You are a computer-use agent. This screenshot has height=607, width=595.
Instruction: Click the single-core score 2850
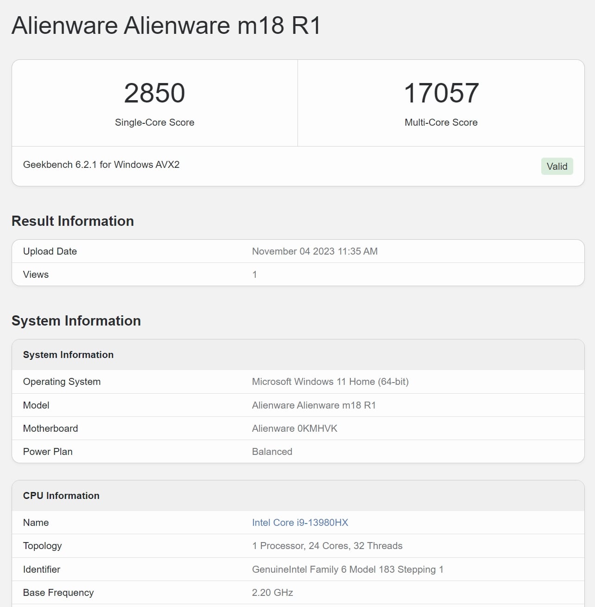coord(154,93)
